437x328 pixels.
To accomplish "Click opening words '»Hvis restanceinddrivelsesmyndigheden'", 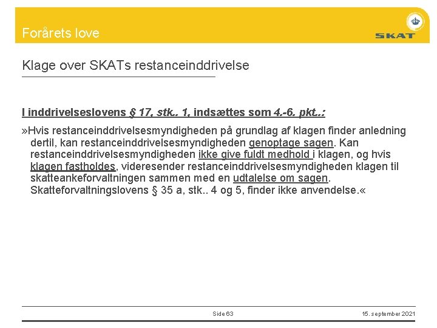I will tap(120, 131).
